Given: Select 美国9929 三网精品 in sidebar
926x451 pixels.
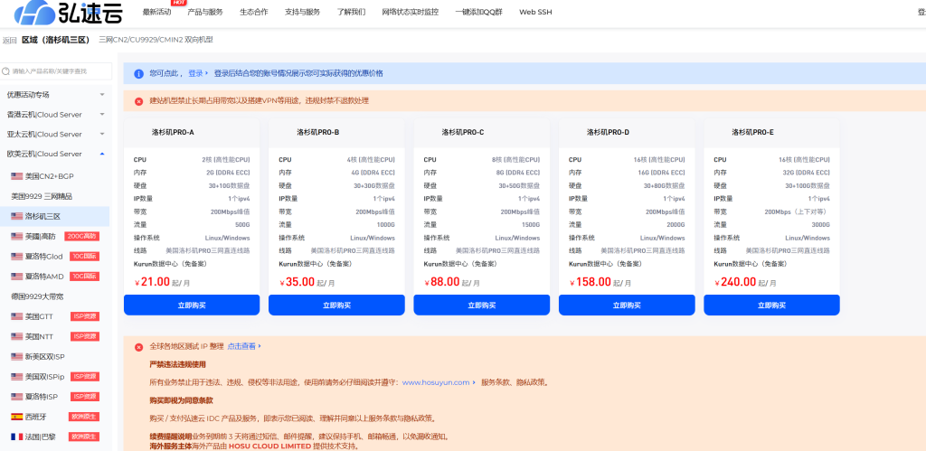Looking at the screenshot, I should coord(42,196).
